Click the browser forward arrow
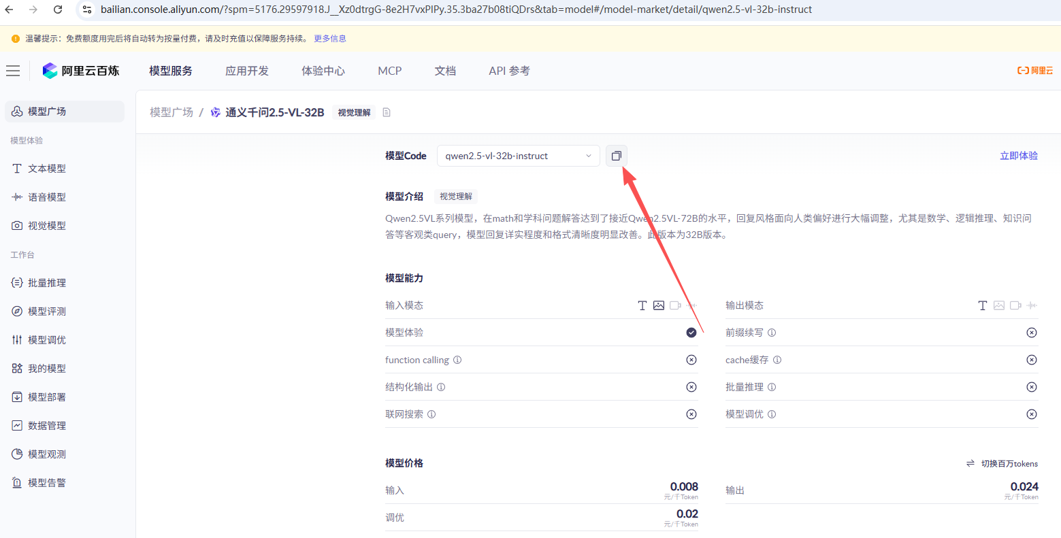 (33, 10)
